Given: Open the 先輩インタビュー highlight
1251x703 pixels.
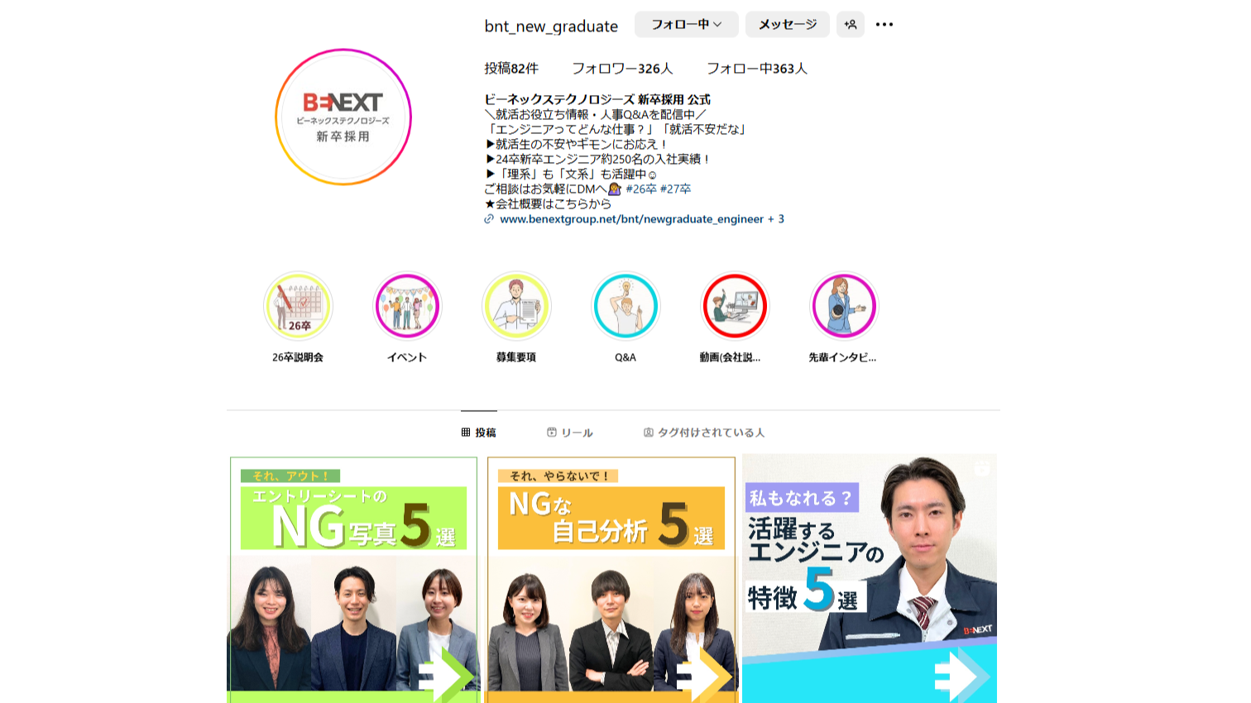Looking at the screenshot, I should pos(843,306).
